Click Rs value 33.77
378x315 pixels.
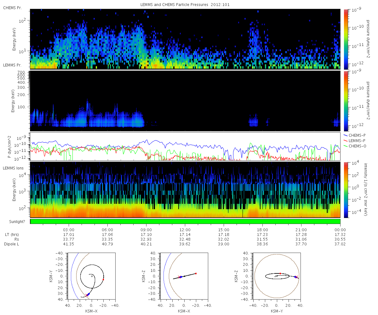69,239
